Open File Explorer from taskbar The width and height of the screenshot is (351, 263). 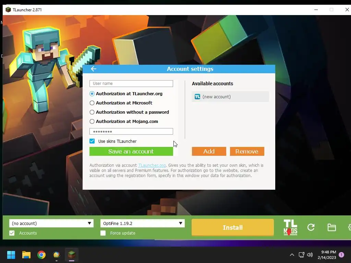coord(26,255)
